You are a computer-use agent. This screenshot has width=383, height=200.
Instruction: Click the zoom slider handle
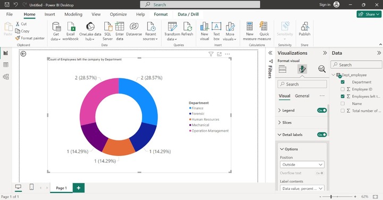tap(331, 197)
